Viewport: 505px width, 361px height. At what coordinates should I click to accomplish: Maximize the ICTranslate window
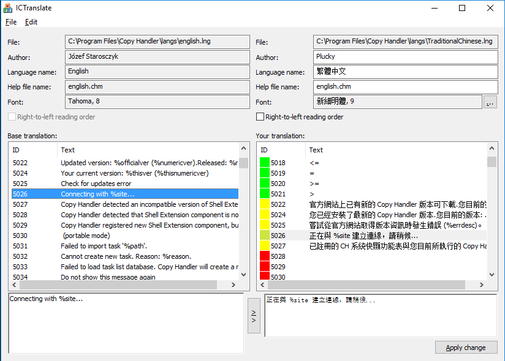pyautogui.click(x=462, y=8)
